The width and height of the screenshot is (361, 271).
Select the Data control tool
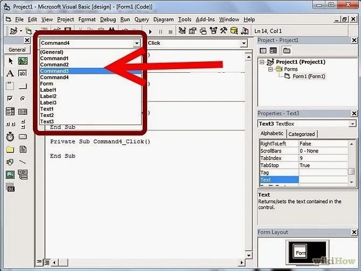point(23,175)
